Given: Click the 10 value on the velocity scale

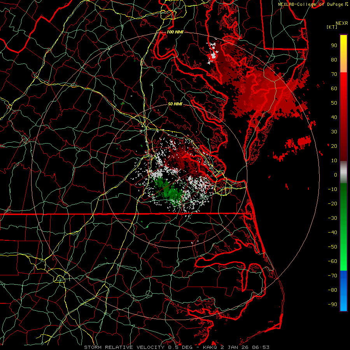Looking at the screenshot, I should [334, 161].
